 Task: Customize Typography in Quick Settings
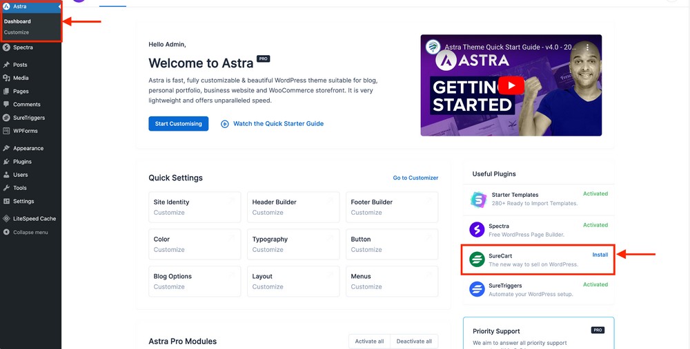[268, 250]
